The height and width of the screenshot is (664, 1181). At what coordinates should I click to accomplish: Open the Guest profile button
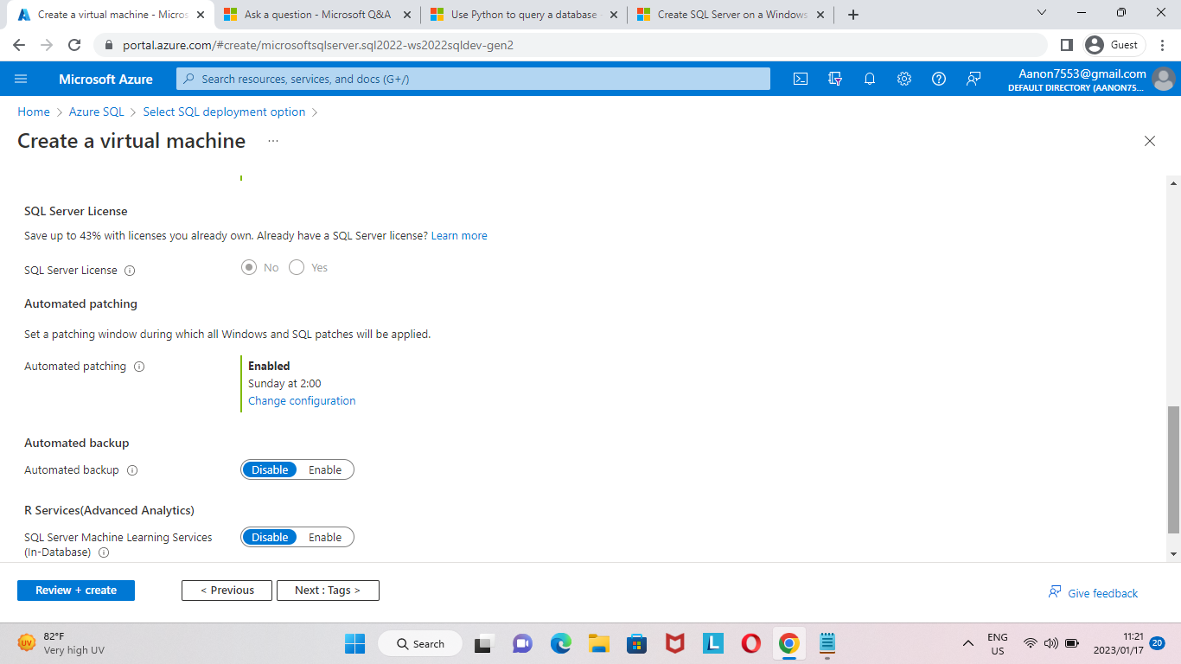(x=1114, y=45)
